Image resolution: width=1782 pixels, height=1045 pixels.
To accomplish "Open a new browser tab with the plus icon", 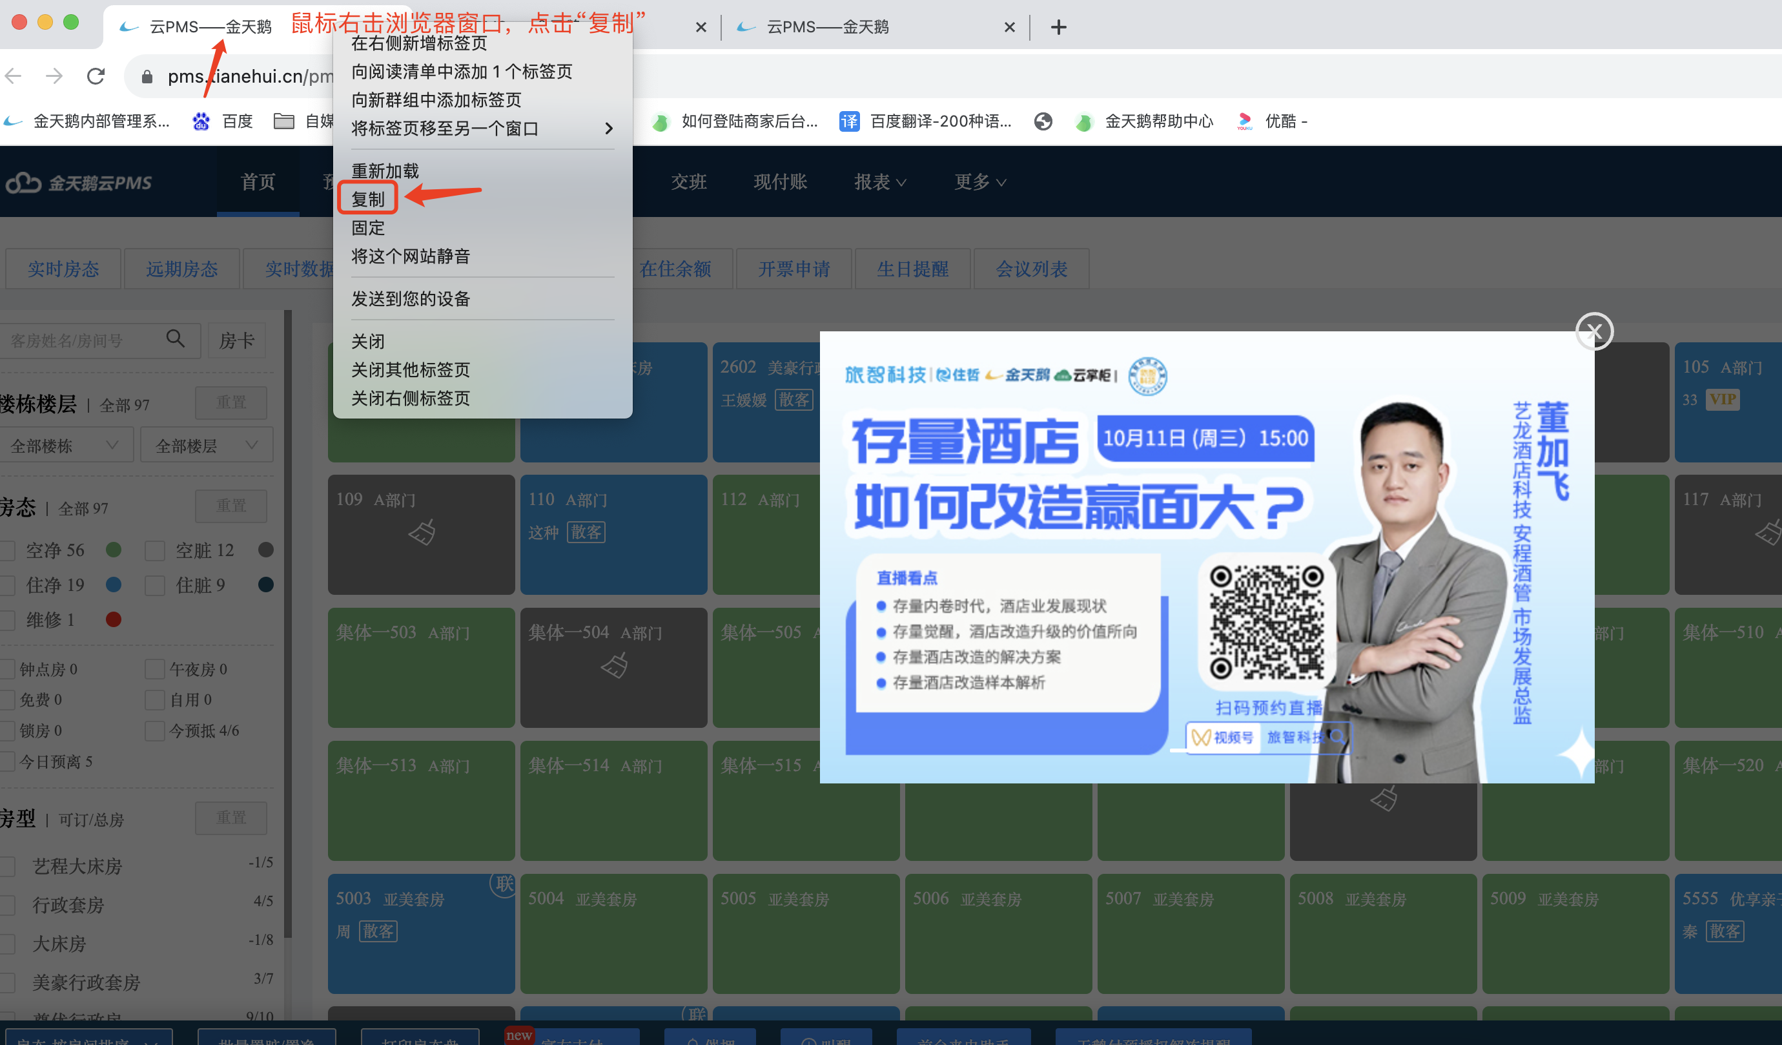I will pos(1059,27).
